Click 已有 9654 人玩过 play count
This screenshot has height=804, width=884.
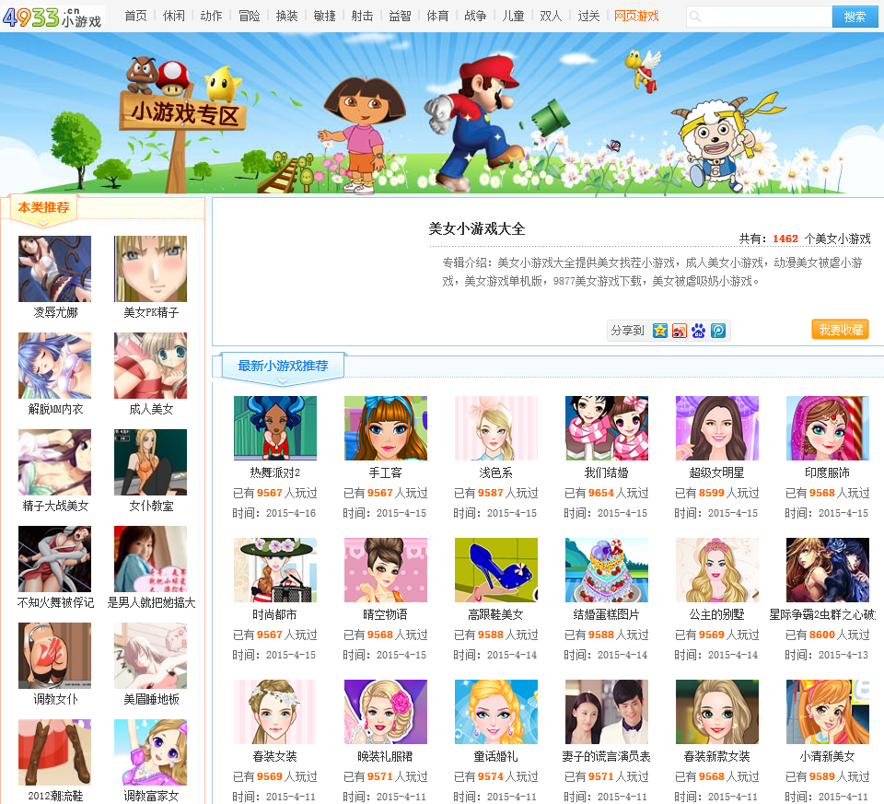(607, 493)
